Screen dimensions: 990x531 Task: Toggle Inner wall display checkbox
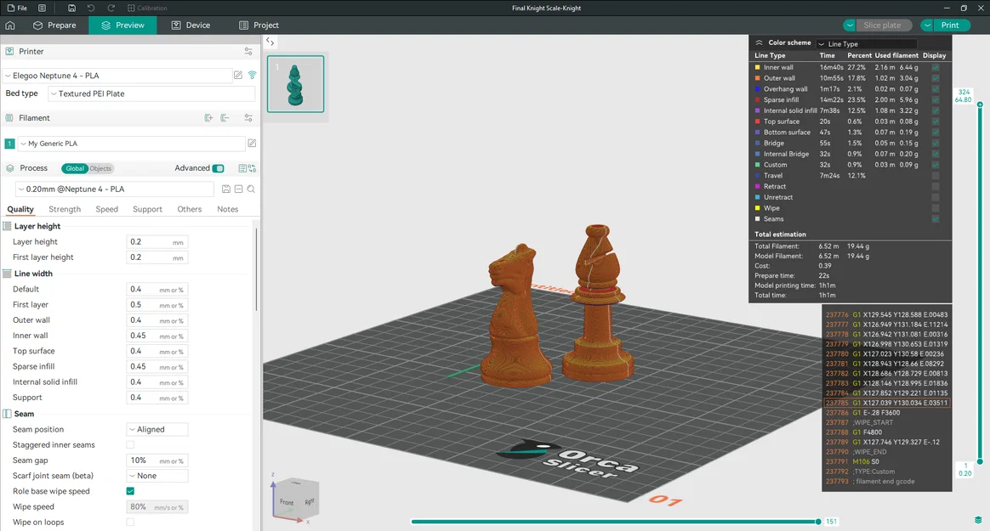(x=935, y=67)
